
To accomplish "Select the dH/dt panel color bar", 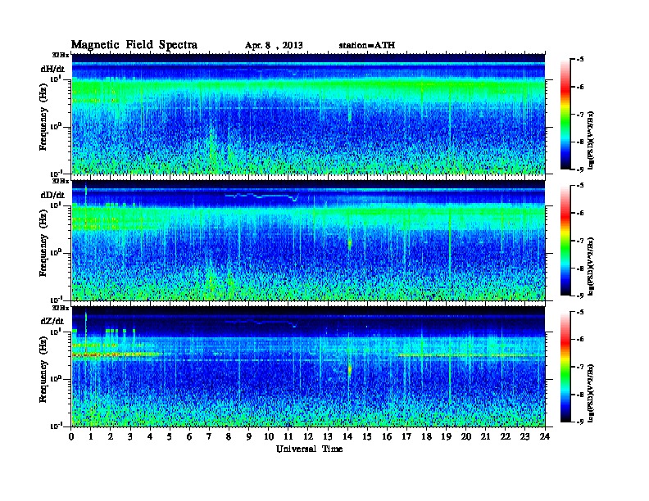I will (x=565, y=115).
